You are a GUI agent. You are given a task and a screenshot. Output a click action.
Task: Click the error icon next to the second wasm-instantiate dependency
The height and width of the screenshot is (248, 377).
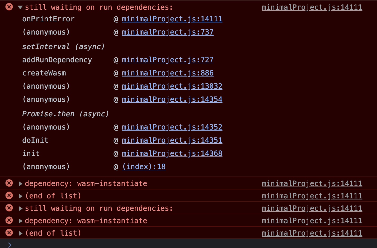click(x=9, y=220)
